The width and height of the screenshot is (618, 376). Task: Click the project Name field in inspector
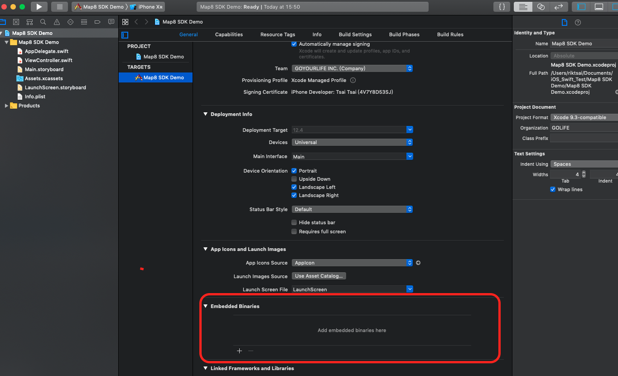point(584,43)
